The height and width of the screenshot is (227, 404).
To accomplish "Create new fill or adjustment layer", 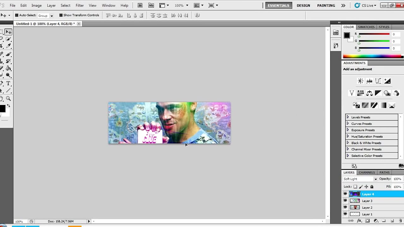I will pos(376,221).
